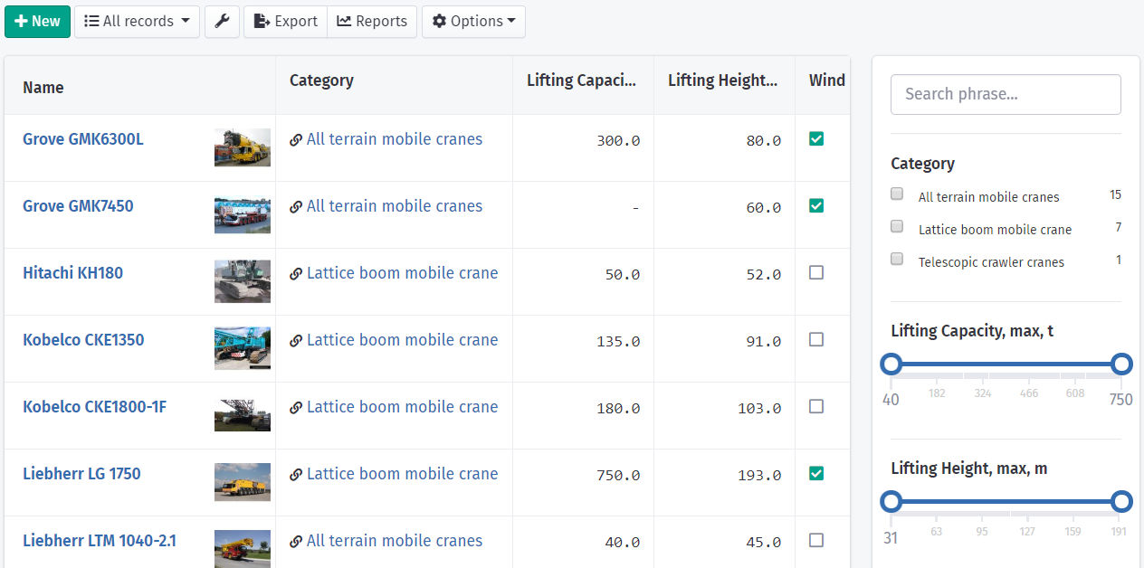Tick the Telescopic crawler cranes filter

coord(897,259)
